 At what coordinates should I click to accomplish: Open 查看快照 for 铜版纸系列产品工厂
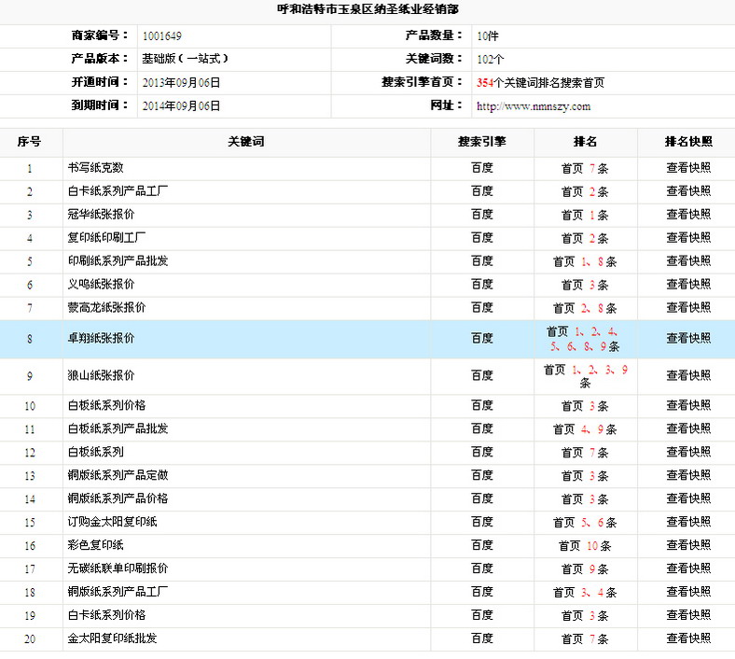688,592
